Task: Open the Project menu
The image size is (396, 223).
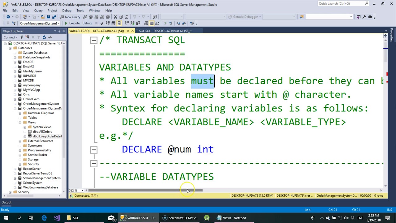Action: click(x=52, y=11)
